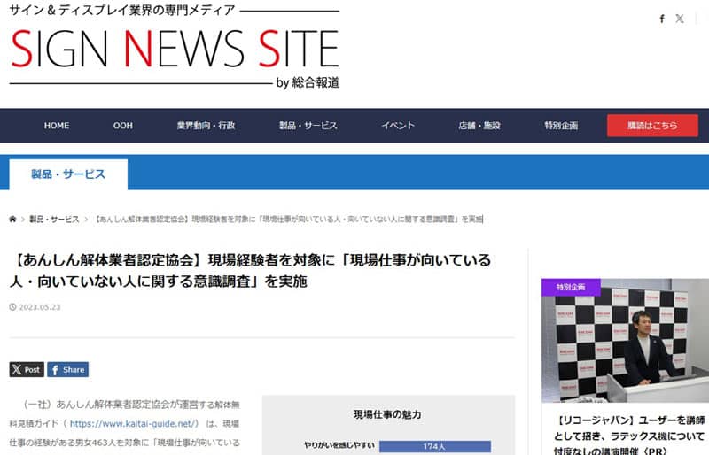The height and width of the screenshot is (455, 709).
Task: Select 製品・サービス in the navigation bar
Action: [x=308, y=126]
